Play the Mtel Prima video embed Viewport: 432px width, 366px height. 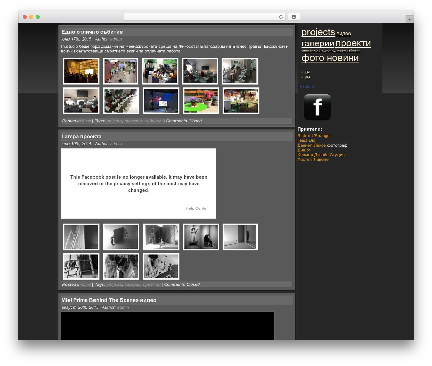(168, 326)
